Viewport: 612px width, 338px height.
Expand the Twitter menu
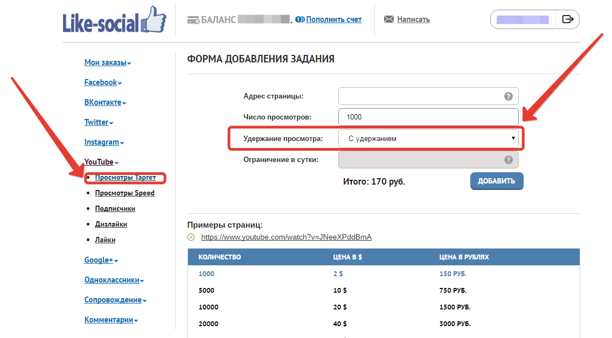[99, 122]
